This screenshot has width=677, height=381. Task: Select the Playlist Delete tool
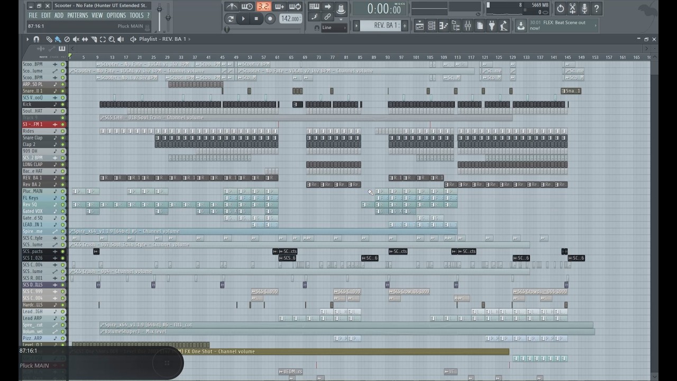tap(67, 39)
